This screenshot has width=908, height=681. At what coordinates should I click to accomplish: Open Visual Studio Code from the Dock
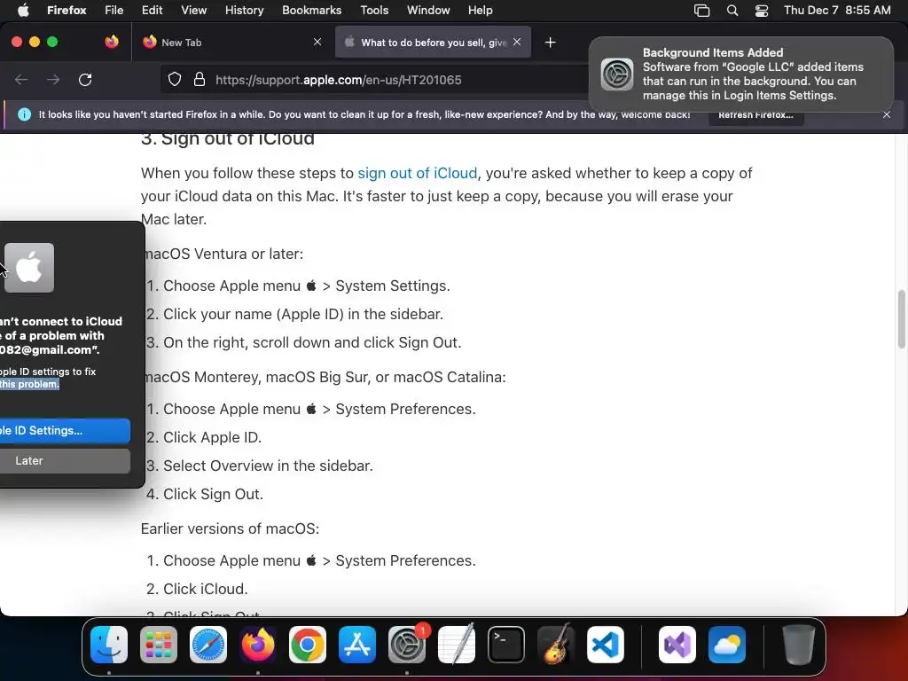tap(605, 645)
